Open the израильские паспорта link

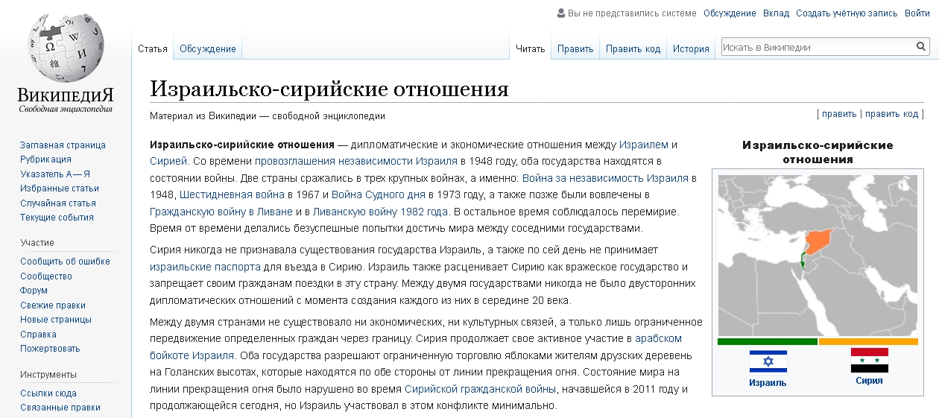click(205, 266)
